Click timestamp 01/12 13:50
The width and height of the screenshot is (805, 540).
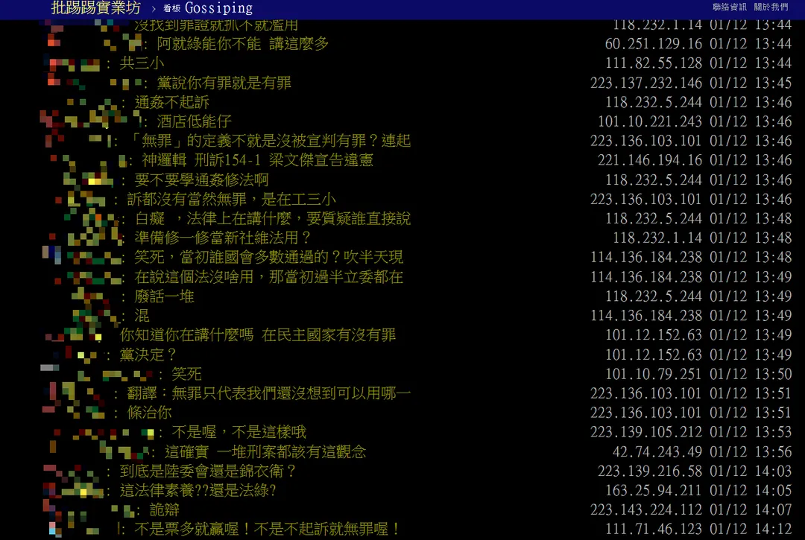tap(751, 375)
